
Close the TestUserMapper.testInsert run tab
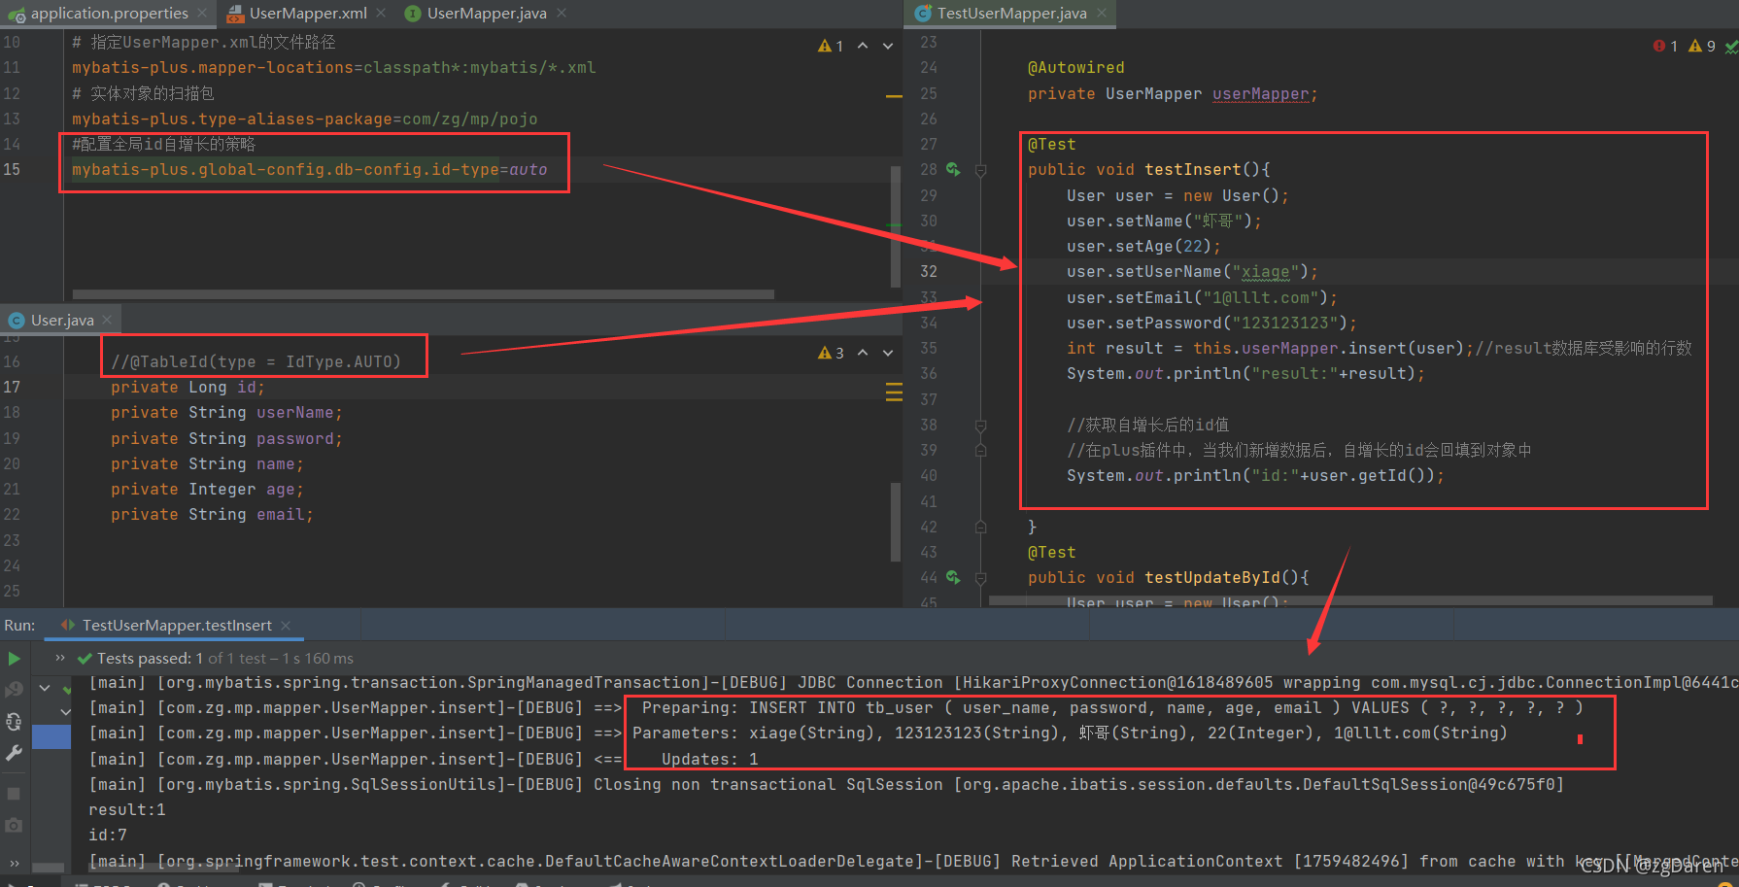(x=286, y=626)
